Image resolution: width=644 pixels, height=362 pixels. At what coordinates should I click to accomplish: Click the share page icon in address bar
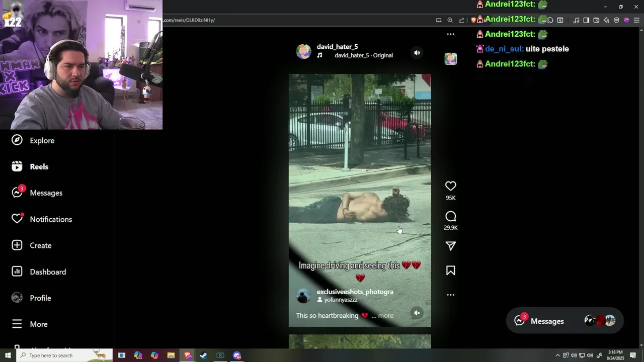(x=461, y=20)
